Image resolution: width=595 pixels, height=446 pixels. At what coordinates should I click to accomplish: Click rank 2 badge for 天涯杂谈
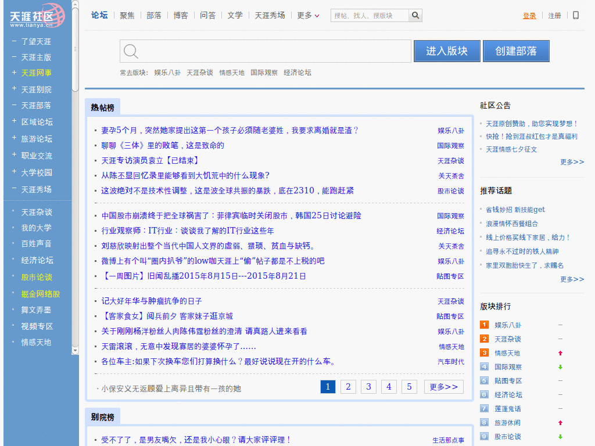484,339
